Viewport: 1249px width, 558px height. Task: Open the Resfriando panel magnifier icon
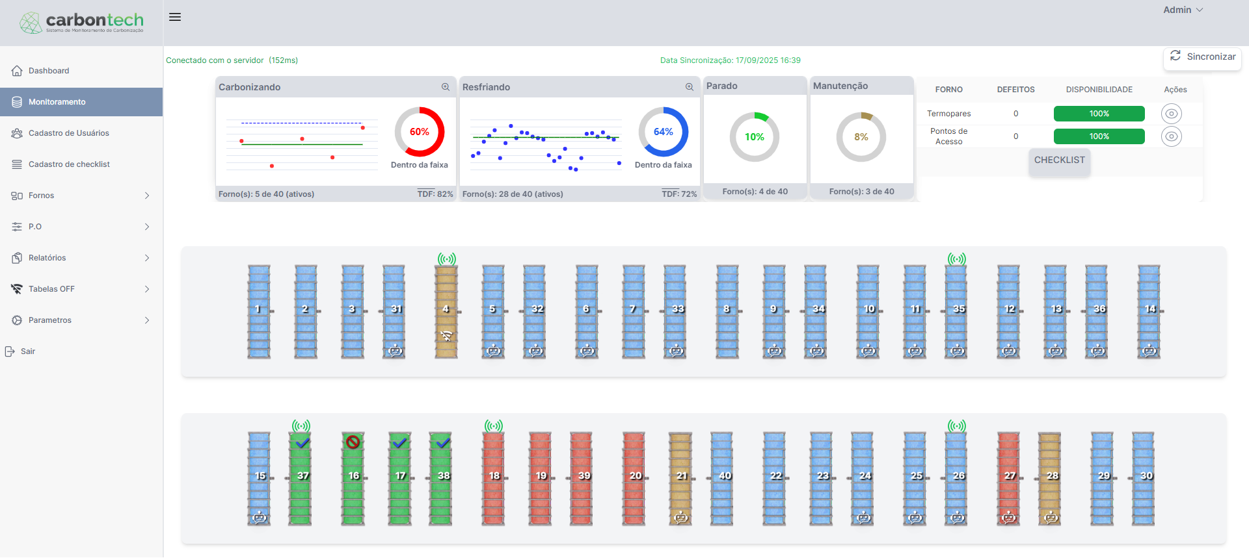click(690, 87)
